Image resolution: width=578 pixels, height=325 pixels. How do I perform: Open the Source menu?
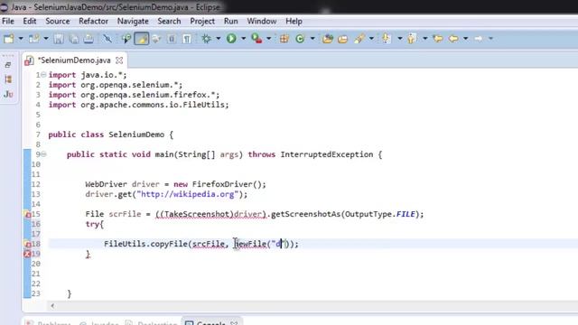58,21
